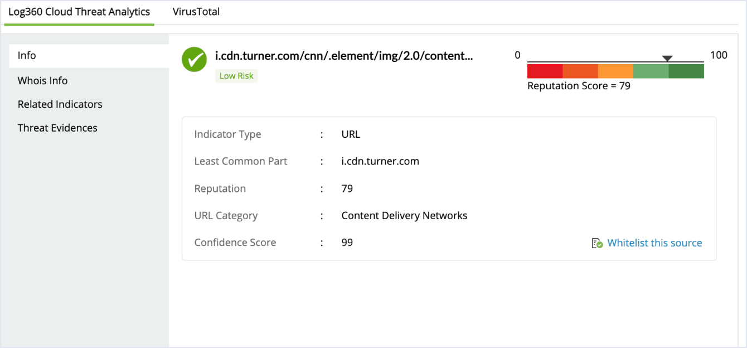
Task: Click the URL value in Indicator Type row
Action: click(350, 134)
